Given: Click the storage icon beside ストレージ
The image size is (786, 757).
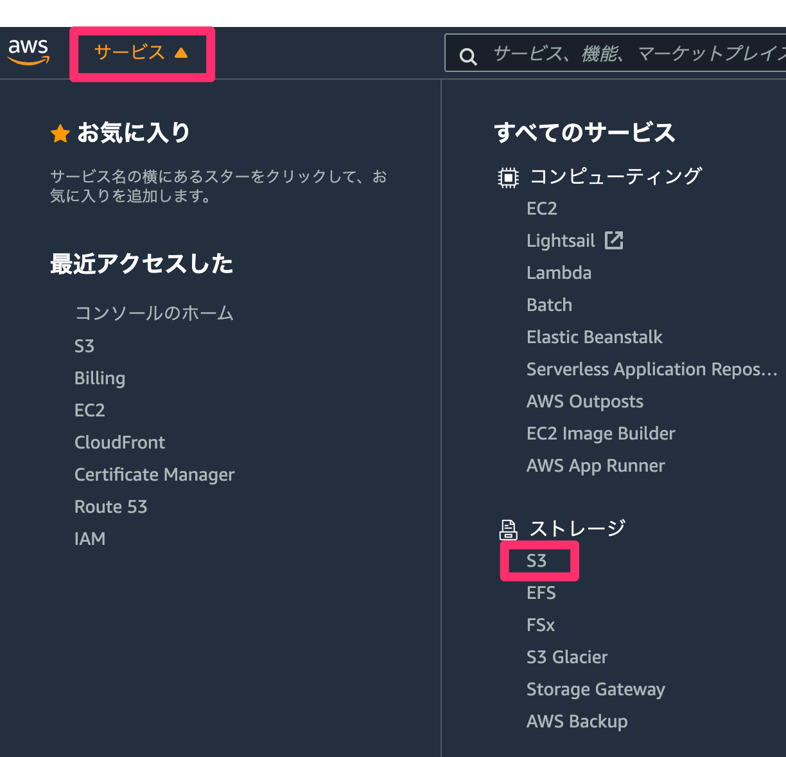Looking at the screenshot, I should [508, 529].
